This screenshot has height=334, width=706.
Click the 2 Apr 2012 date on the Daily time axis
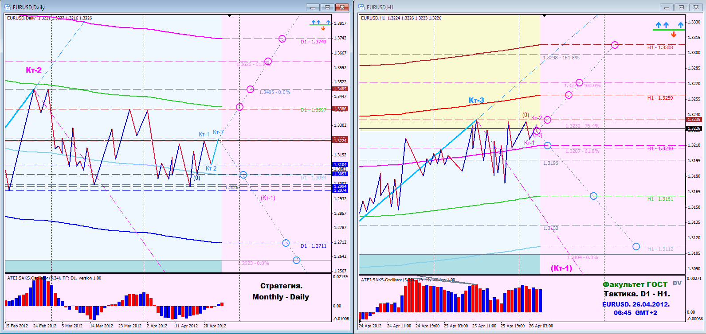(157, 326)
